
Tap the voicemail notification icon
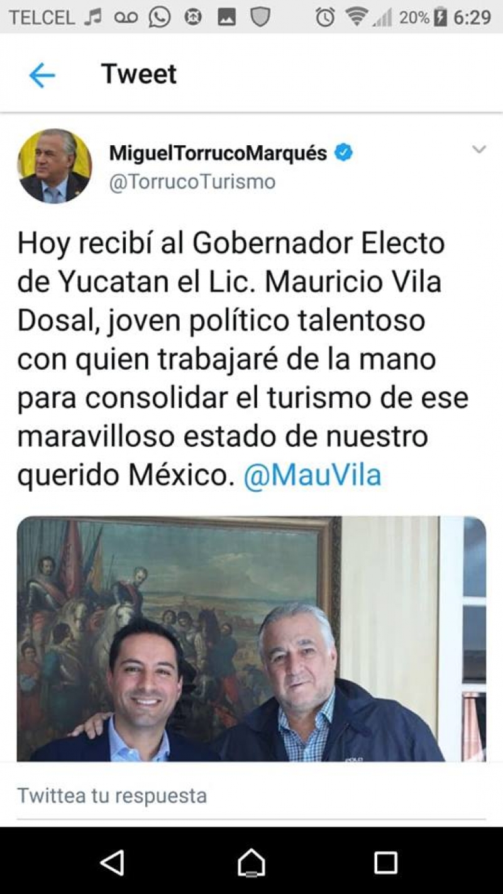126,18
